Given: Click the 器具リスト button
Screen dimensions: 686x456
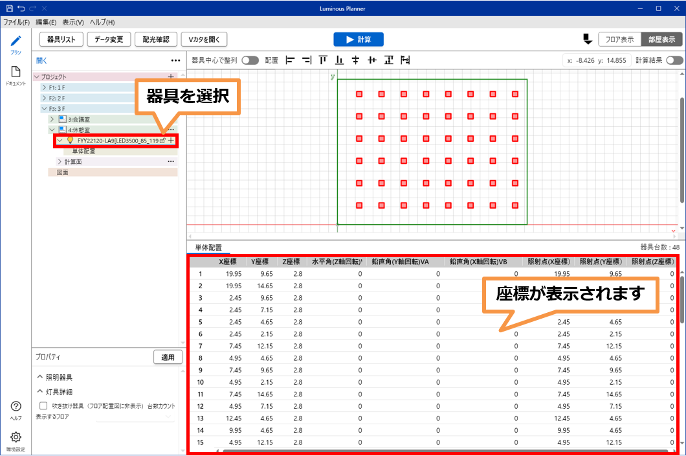Looking at the screenshot, I should (61, 40).
